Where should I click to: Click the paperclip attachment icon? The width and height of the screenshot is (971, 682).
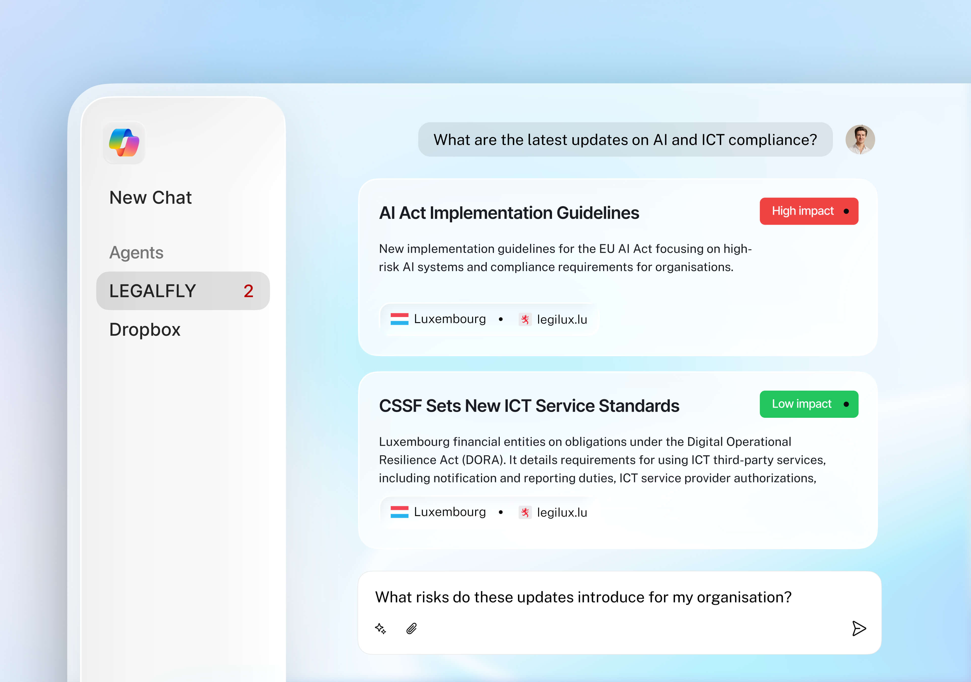(411, 628)
